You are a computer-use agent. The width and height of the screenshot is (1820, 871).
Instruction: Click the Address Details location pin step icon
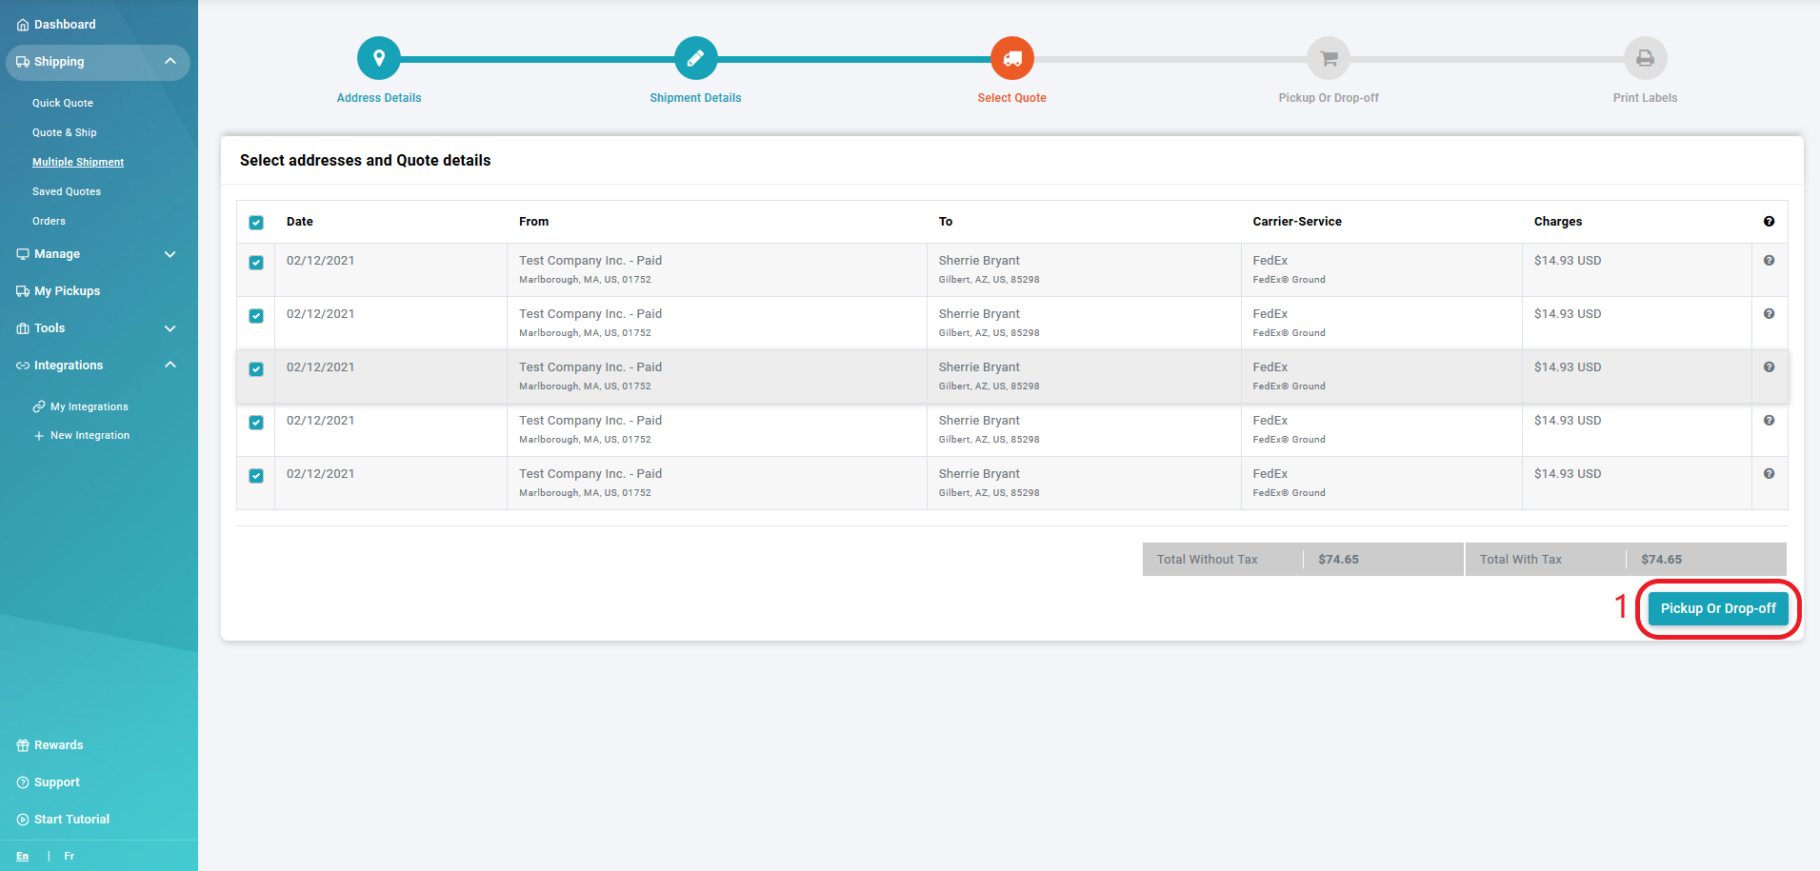click(x=378, y=58)
